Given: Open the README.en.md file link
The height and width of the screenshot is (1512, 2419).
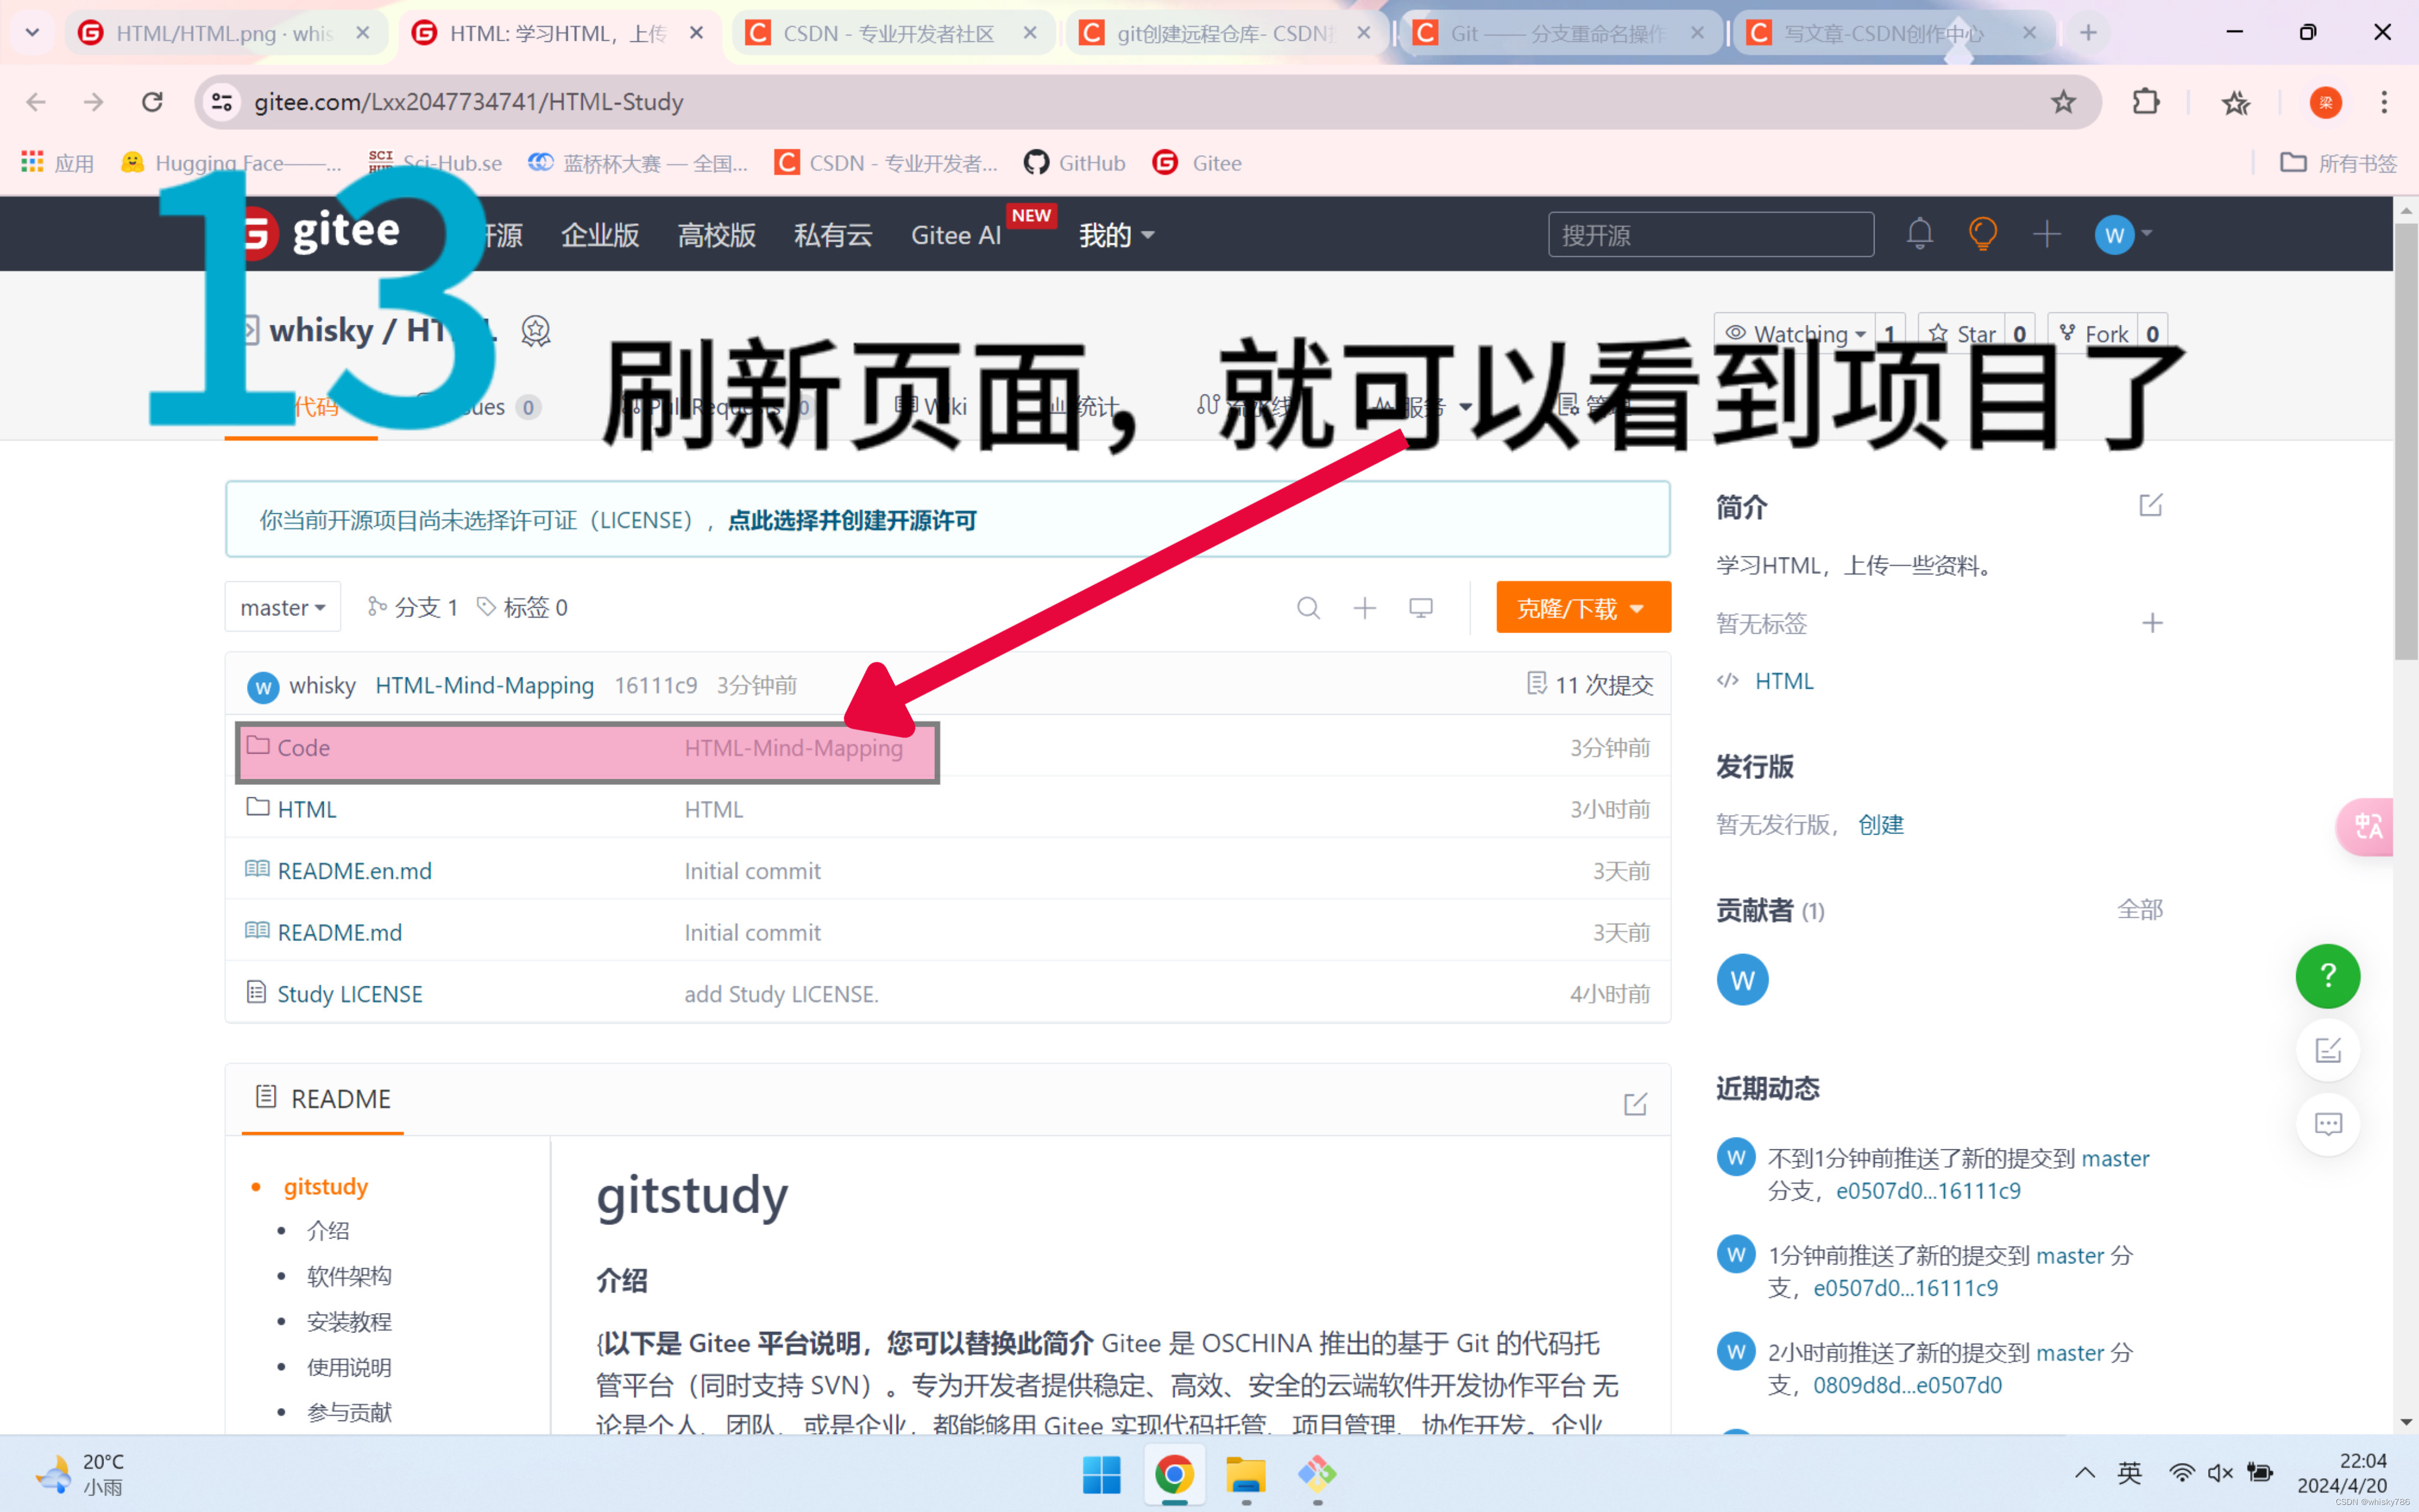Looking at the screenshot, I should pos(355,871).
